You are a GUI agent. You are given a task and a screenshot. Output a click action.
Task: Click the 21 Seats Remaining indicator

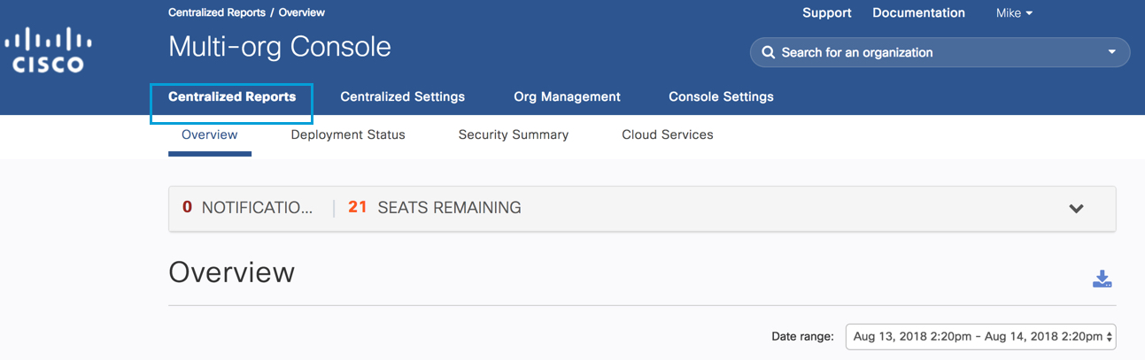(435, 208)
